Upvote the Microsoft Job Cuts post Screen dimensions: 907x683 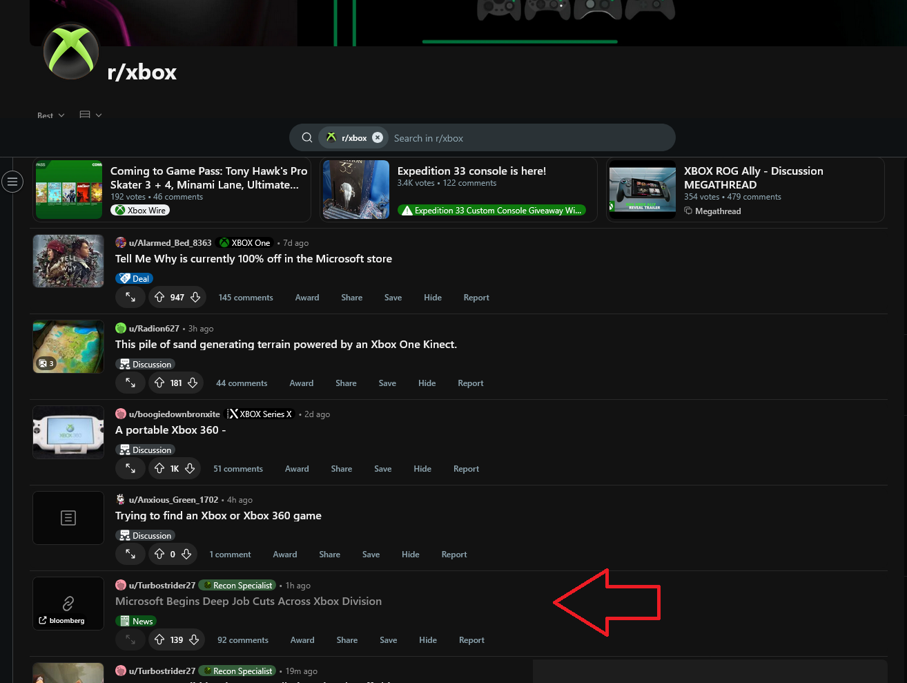[x=159, y=639]
